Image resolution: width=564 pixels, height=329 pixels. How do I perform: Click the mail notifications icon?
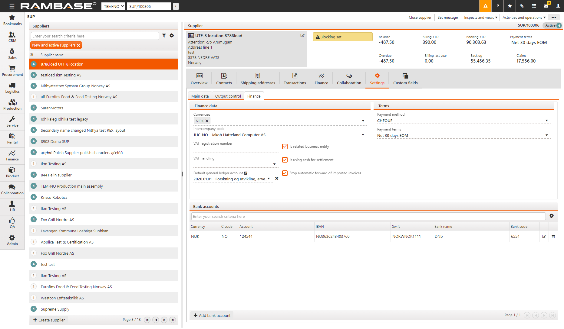click(x=546, y=6)
